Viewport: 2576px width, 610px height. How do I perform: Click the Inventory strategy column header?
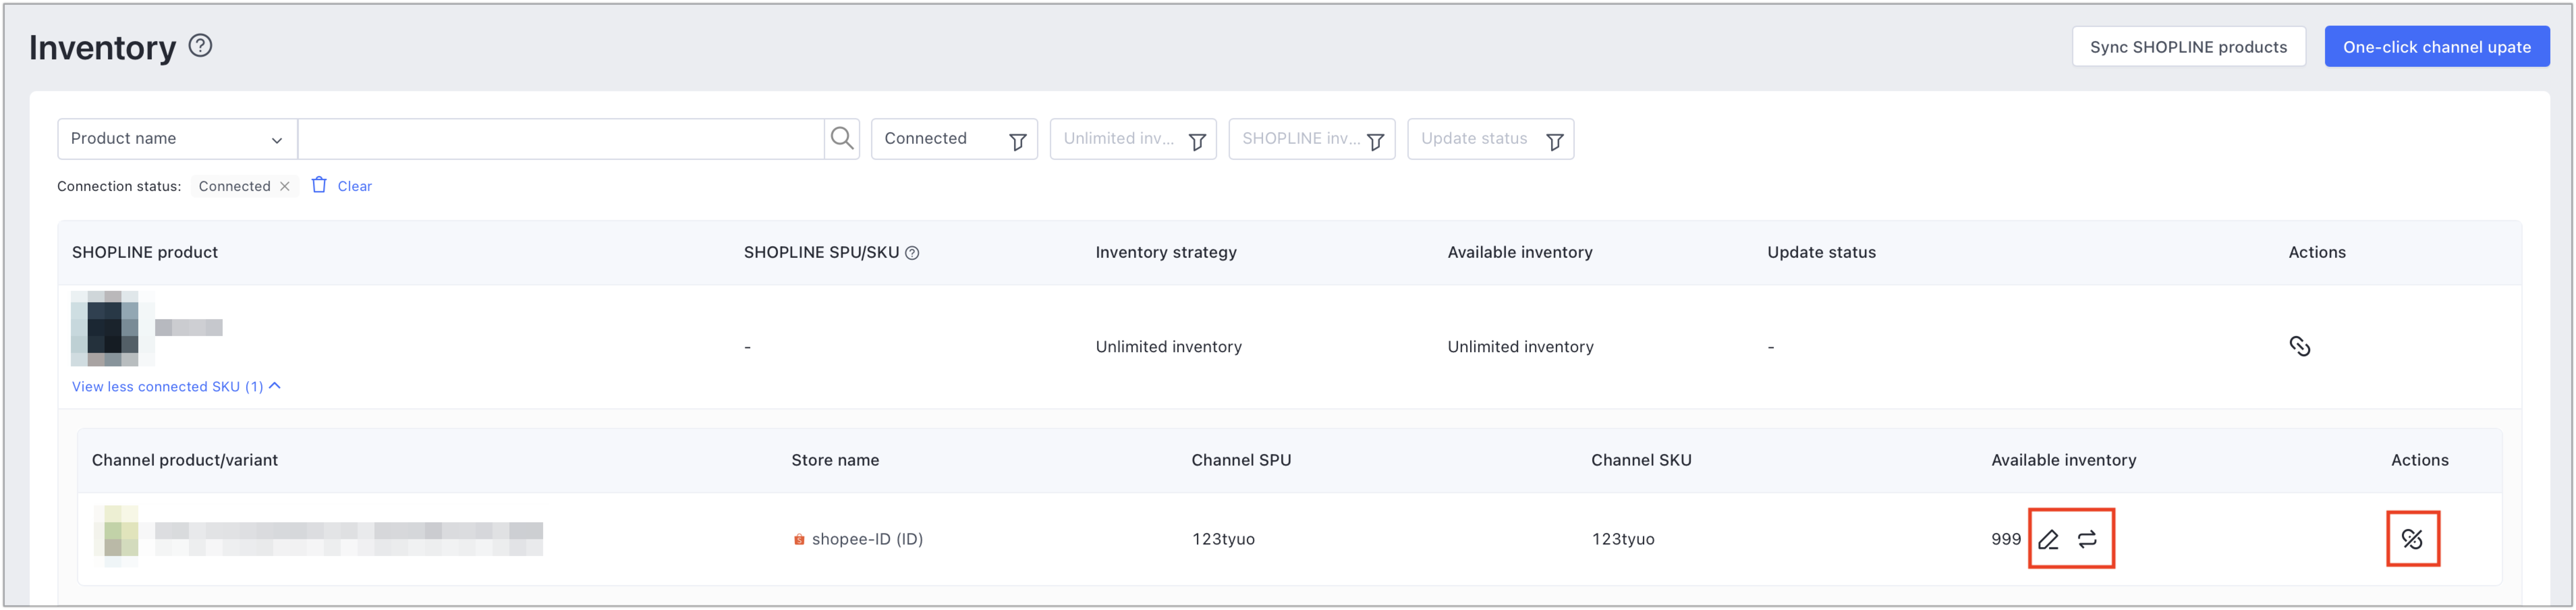(x=1166, y=253)
